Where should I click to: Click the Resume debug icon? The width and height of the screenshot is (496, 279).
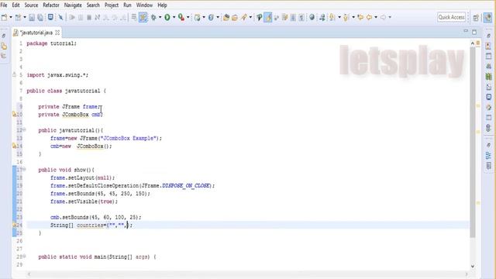pos(72,17)
